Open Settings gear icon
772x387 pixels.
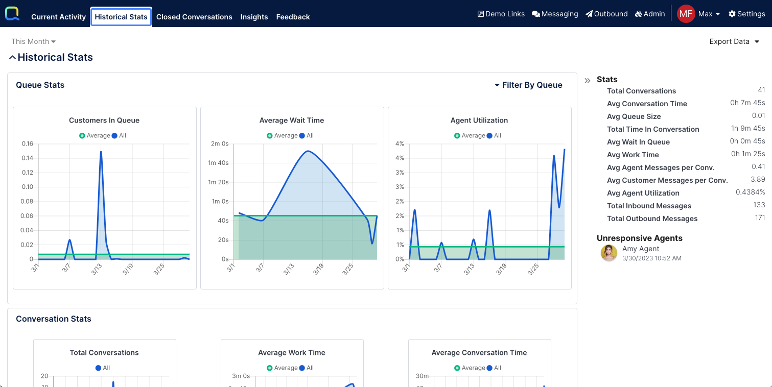point(732,14)
